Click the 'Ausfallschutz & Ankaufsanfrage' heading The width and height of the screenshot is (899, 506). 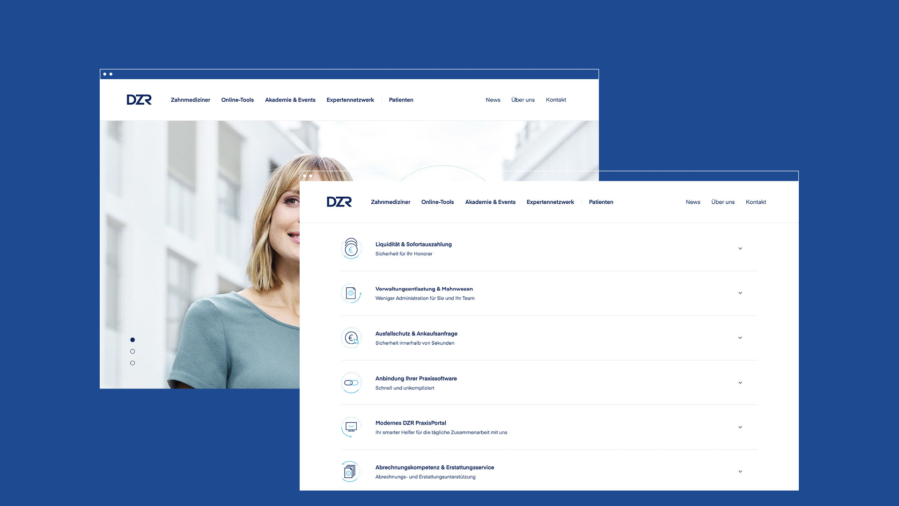click(416, 334)
